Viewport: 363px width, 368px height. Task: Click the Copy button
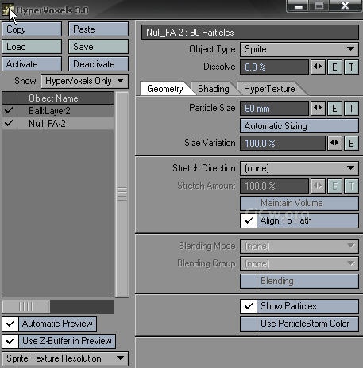pos(32,29)
